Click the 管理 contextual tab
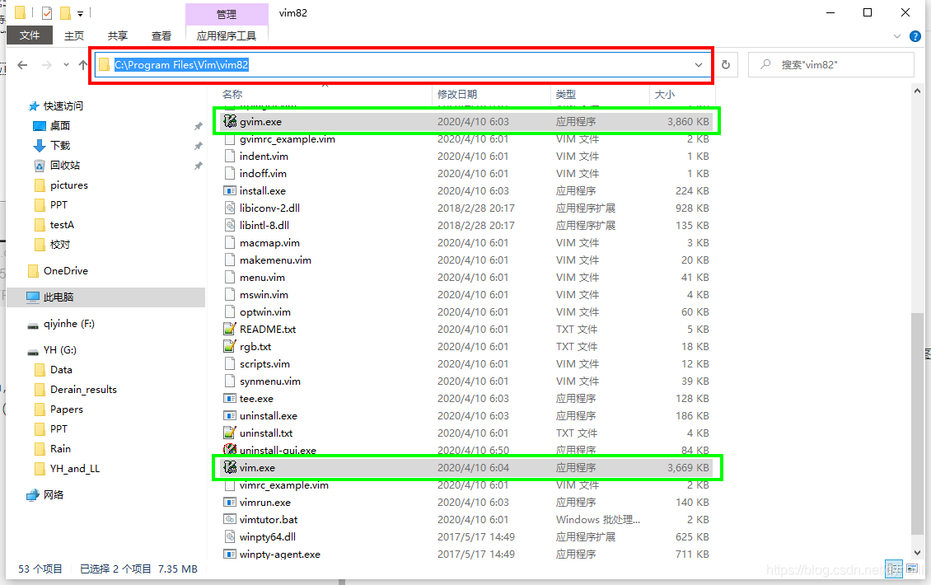931x585 pixels. pos(227,14)
